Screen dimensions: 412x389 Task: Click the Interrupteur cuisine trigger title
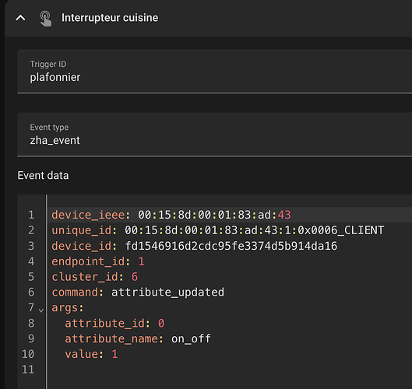110,18
